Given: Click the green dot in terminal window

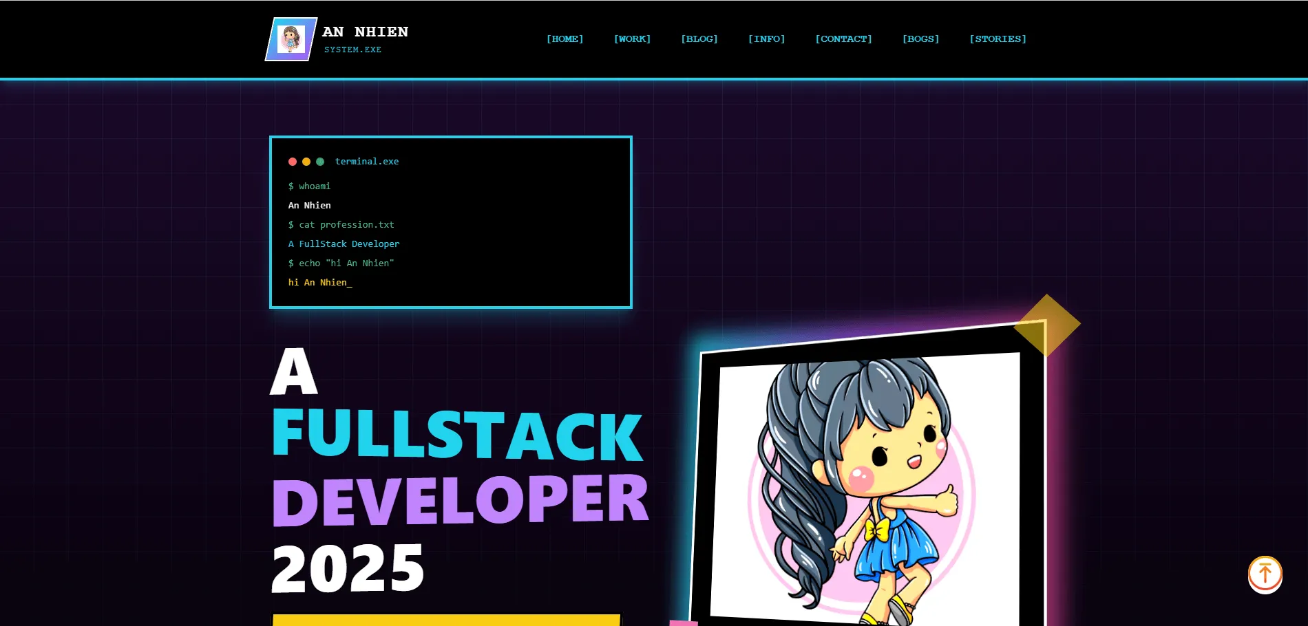Looking at the screenshot, I should coord(320,162).
